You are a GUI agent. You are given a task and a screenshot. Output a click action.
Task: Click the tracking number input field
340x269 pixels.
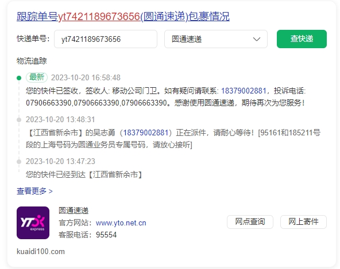[106, 39]
